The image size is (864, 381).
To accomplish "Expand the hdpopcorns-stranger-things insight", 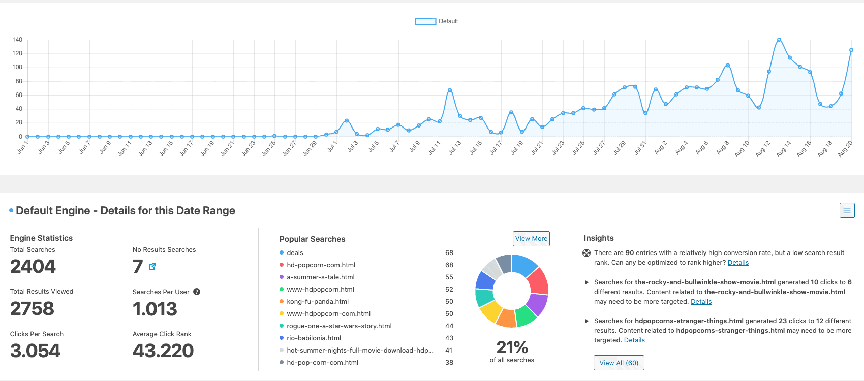I will tap(587, 321).
